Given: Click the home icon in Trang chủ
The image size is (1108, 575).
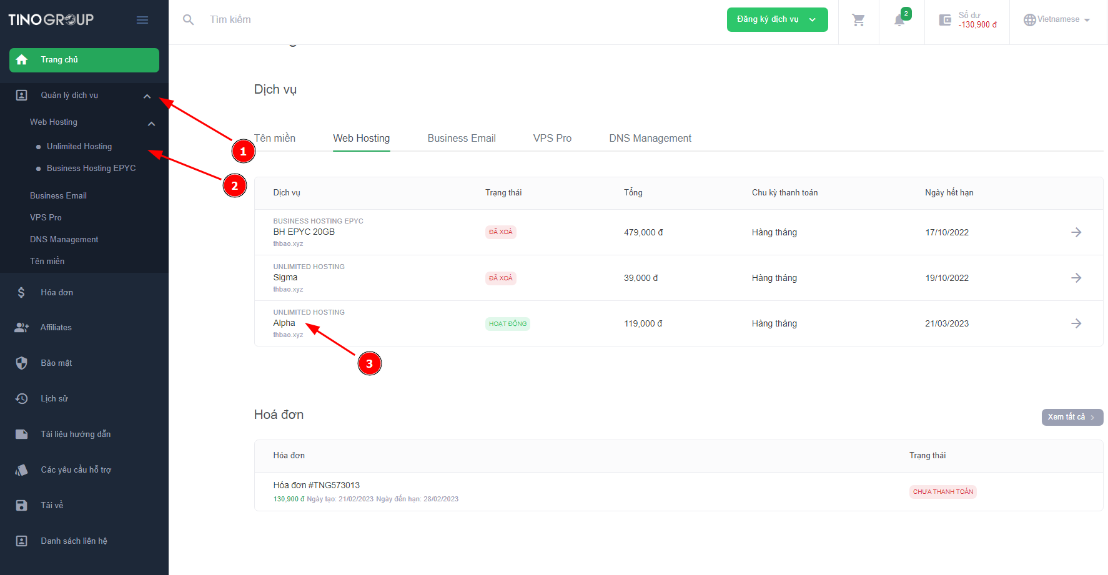Looking at the screenshot, I should pos(22,60).
